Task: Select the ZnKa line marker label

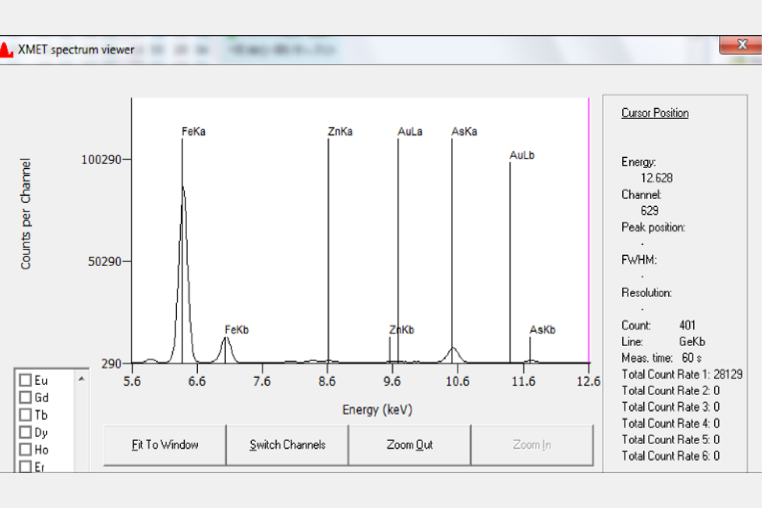Action: coord(340,132)
